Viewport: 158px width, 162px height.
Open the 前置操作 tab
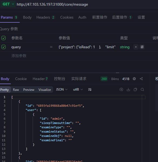[x=99, y=17]
